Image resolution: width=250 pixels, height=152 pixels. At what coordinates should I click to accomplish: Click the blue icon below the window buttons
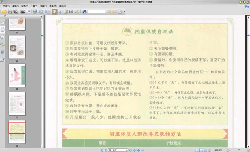(x=247, y=6)
